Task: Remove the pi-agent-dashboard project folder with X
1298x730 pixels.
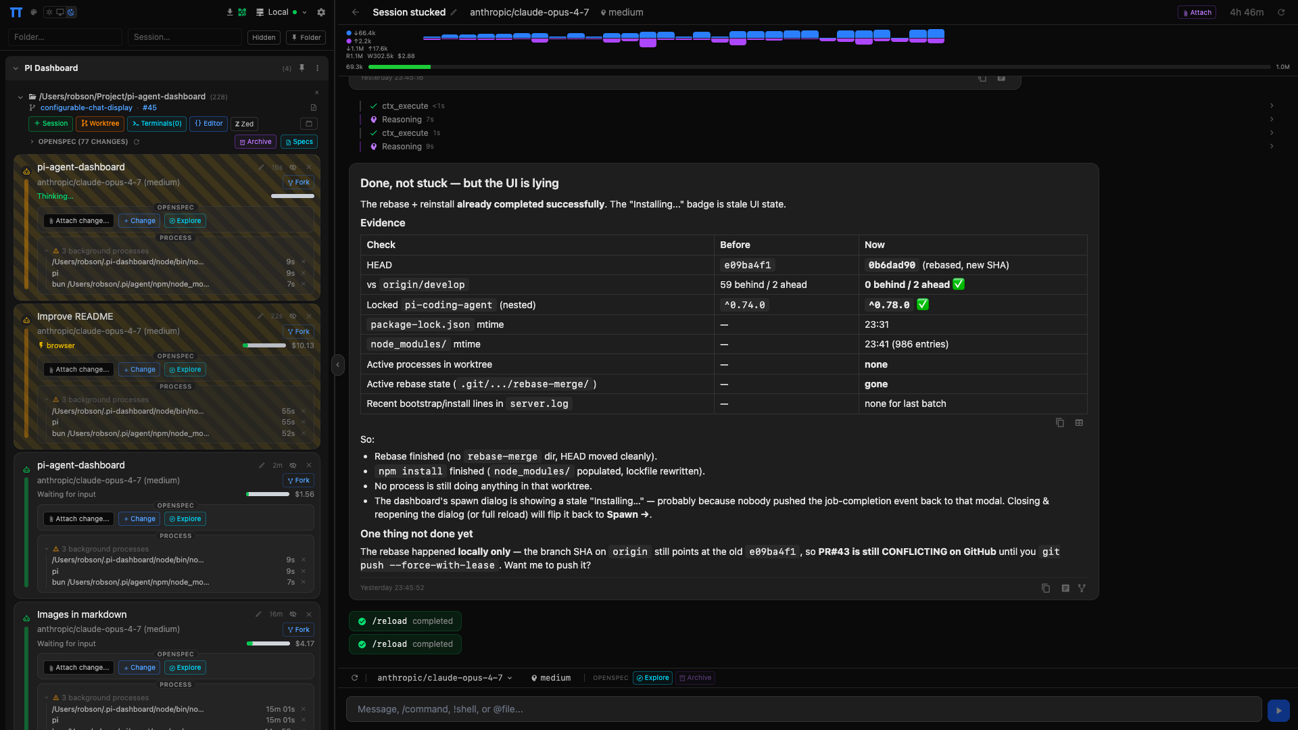Action: tap(316, 93)
